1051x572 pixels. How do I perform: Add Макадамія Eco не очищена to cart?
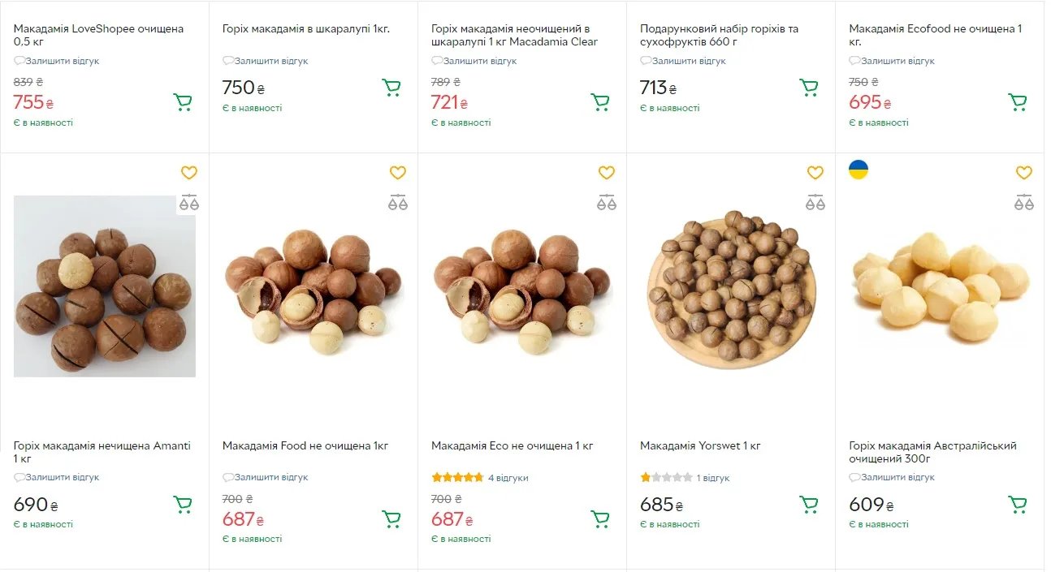(600, 518)
